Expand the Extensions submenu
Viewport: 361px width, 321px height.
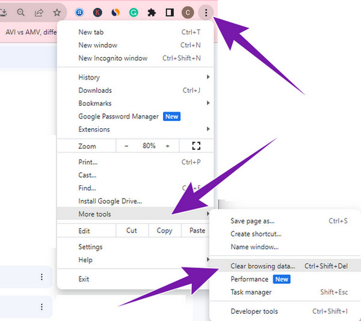(x=135, y=129)
